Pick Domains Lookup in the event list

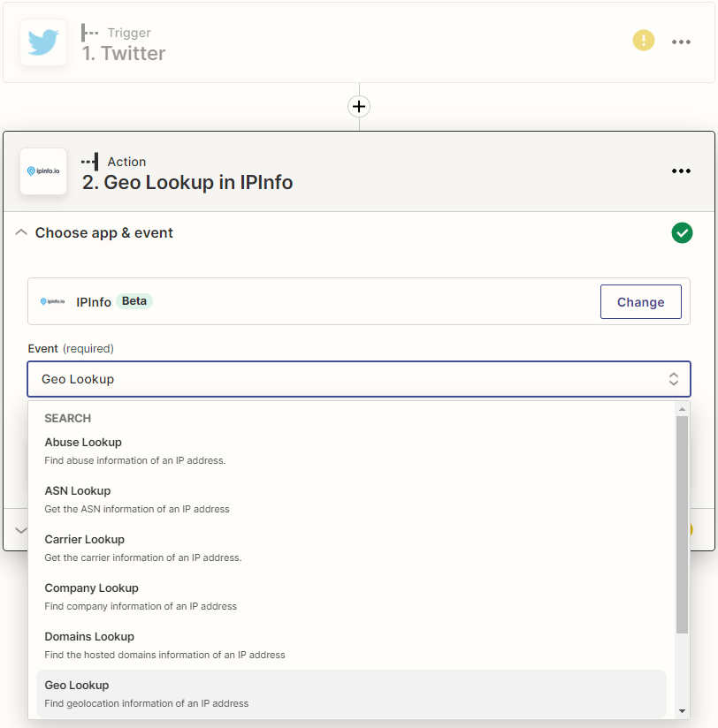click(351, 645)
